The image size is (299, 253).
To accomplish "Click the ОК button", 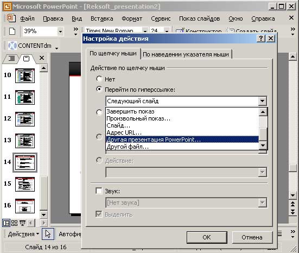I will pyautogui.click(x=207, y=237).
